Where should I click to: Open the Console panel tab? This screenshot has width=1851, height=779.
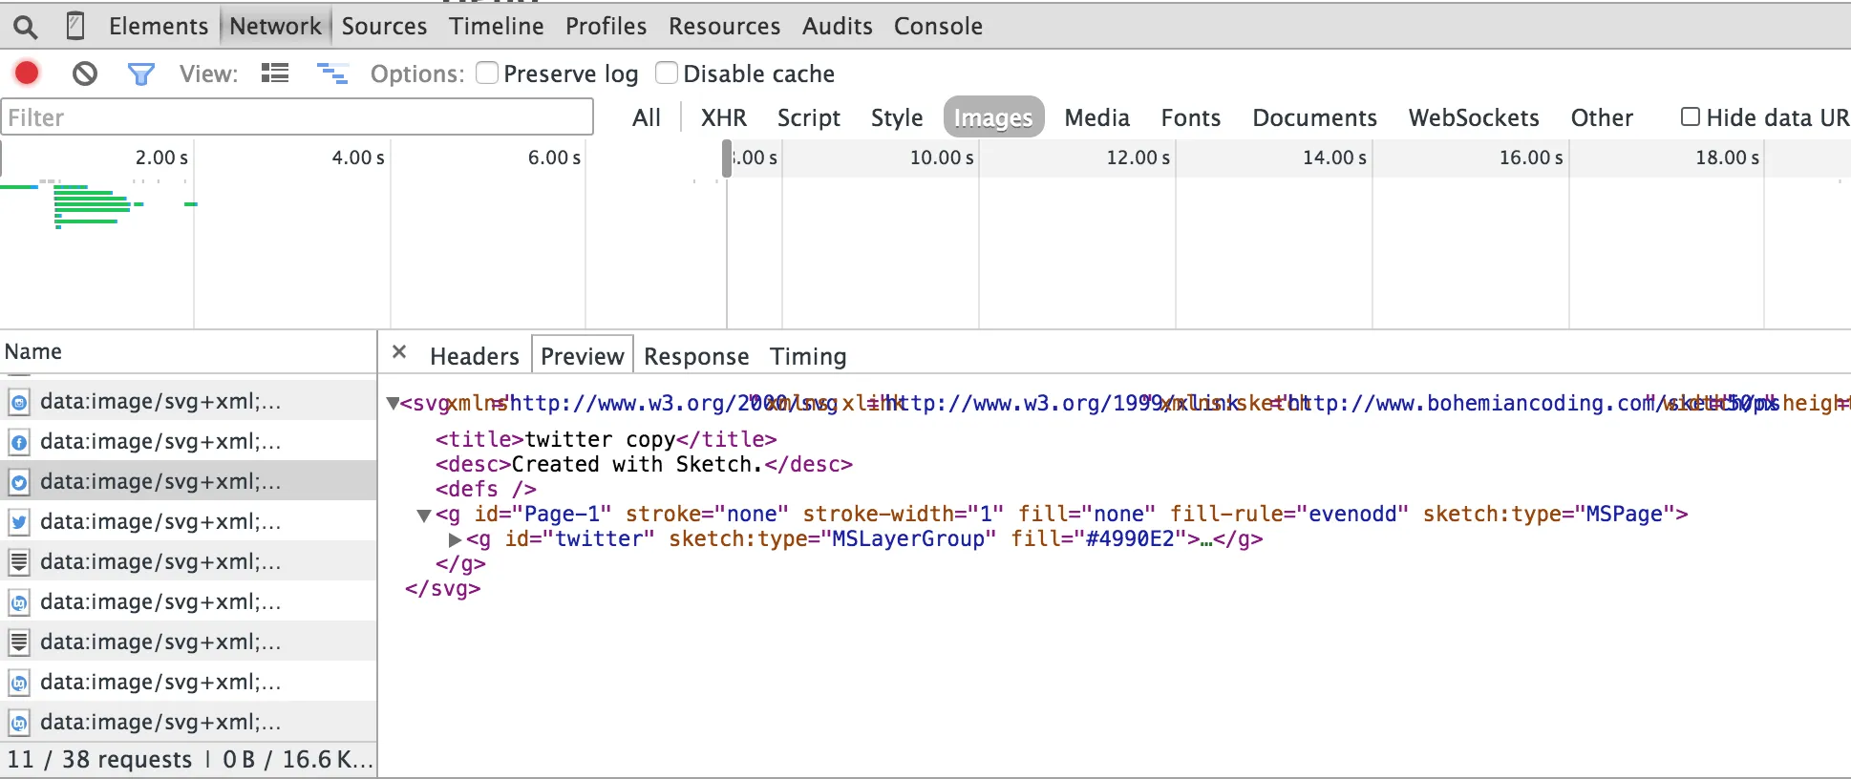[938, 26]
